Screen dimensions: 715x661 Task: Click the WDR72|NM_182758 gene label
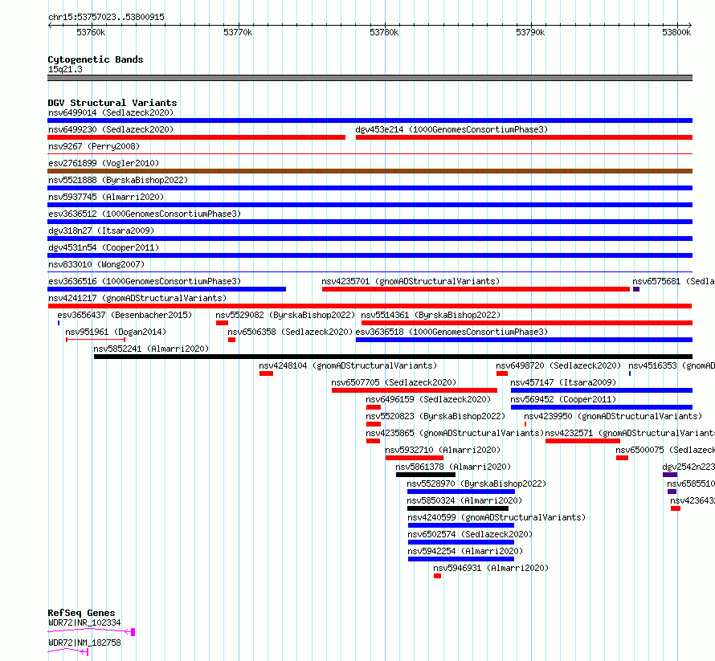tap(84, 643)
